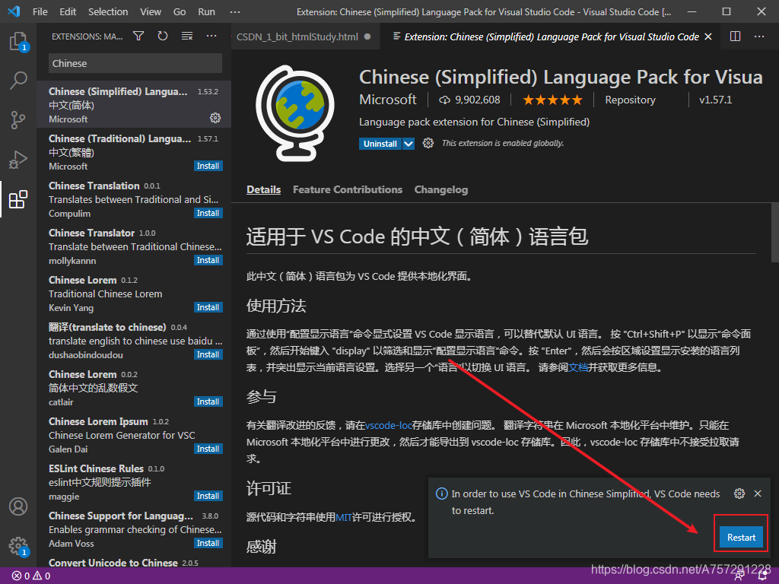
Task: Open the Run and Debug view
Action: 18,160
